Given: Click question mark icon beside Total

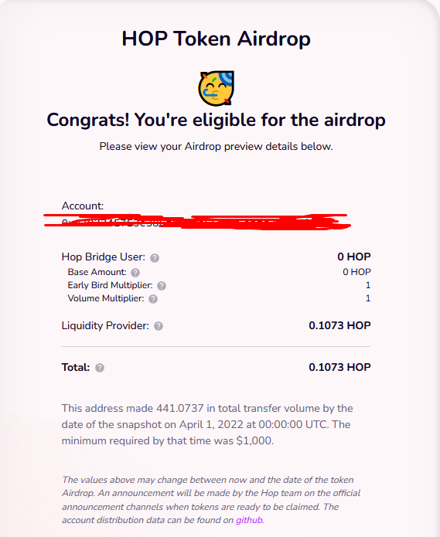Looking at the screenshot, I should [x=100, y=368].
